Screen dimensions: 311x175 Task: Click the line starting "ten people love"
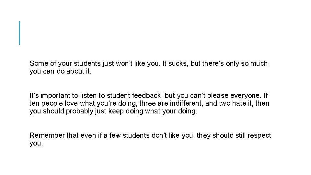(x=149, y=103)
